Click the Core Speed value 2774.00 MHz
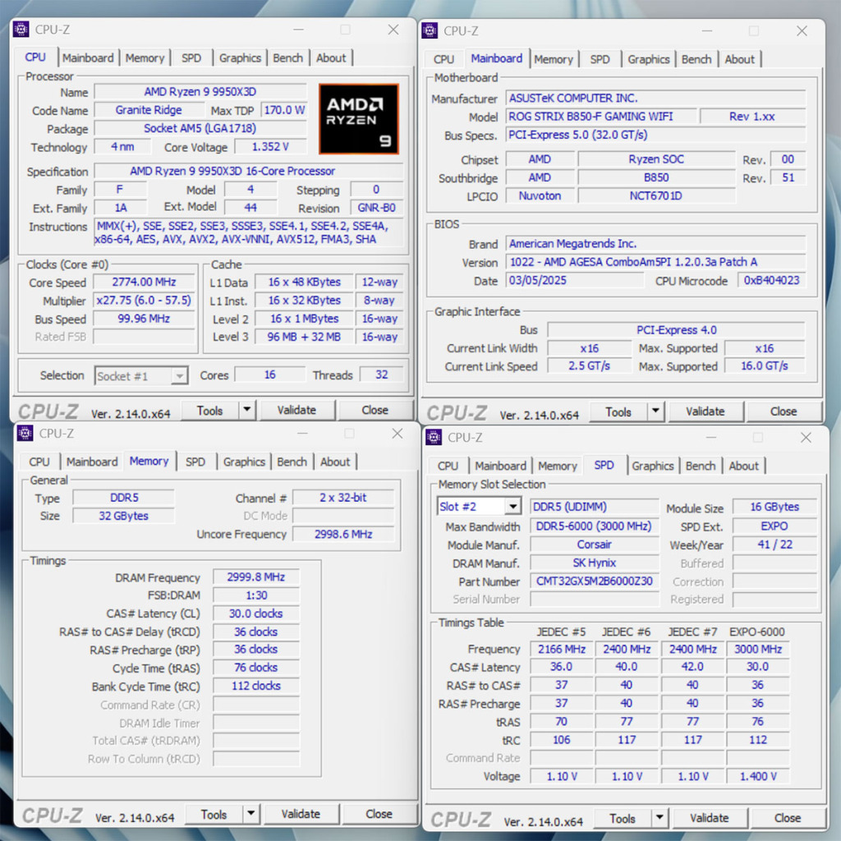 (x=144, y=283)
